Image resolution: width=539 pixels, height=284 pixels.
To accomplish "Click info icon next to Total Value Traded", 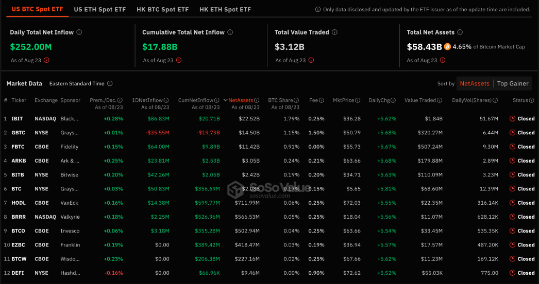I will [x=334, y=32].
